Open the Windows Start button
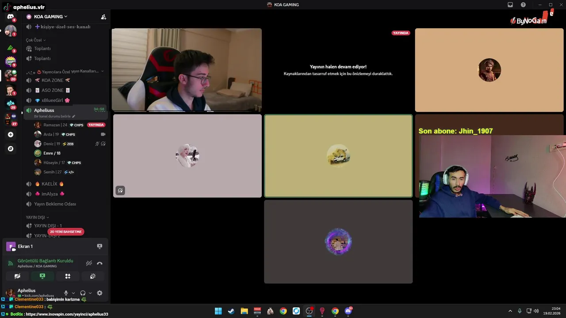The image size is (566, 318). [218, 311]
